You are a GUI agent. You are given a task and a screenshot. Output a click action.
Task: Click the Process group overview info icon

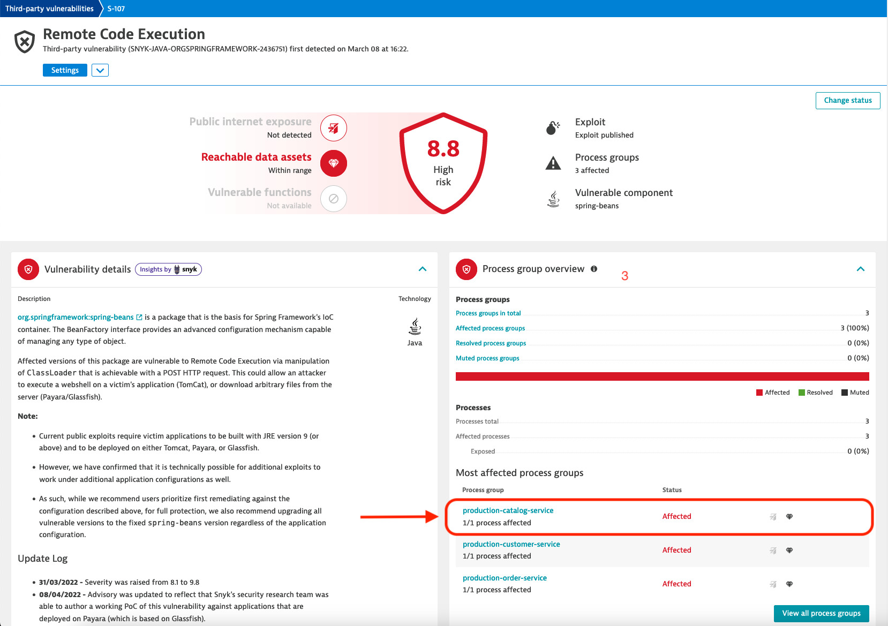click(594, 269)
